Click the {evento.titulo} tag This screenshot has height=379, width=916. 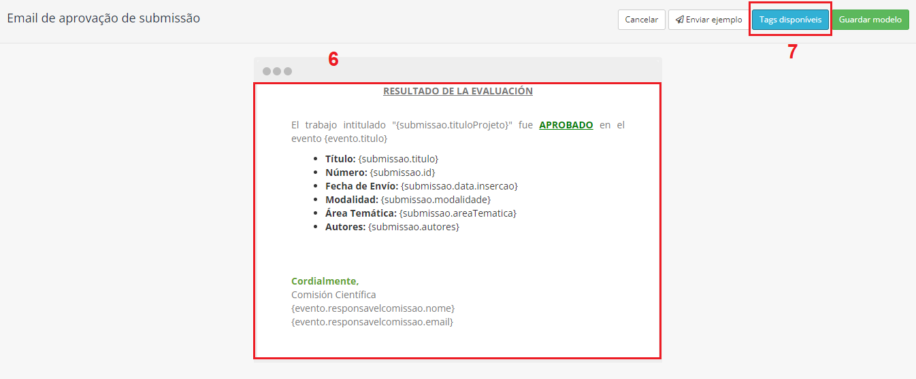[x=356, y=139]
